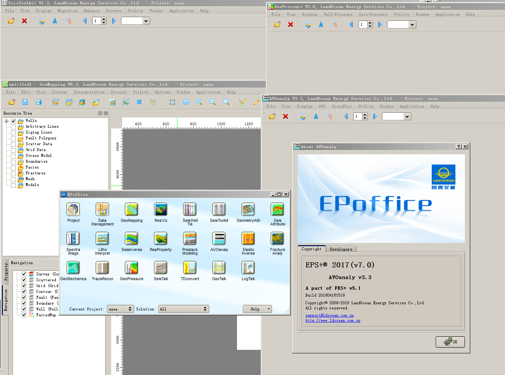Launch Seis Attribute module
This screenshot has width=505, height=375.
pyautogui.click(x=277, y=209)
